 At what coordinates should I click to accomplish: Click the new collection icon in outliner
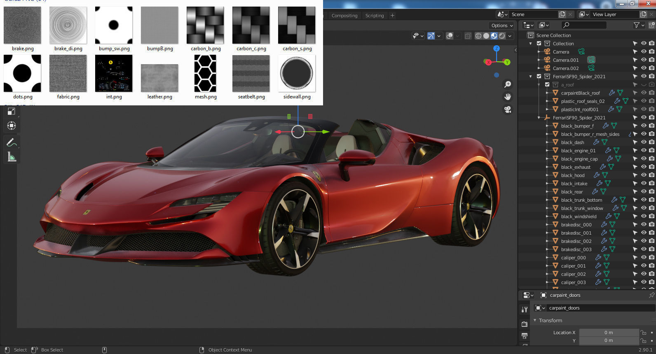[651, 26]
